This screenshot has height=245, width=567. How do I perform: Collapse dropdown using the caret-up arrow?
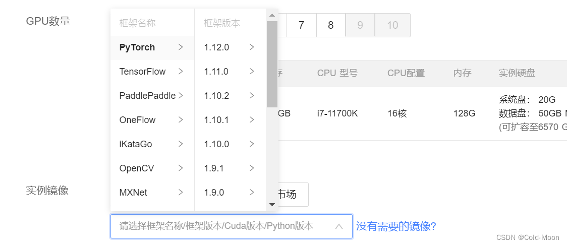pyautogui.click(x=339, y=226)
